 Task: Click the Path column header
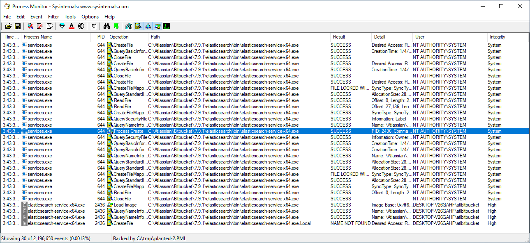pos(239,37)
